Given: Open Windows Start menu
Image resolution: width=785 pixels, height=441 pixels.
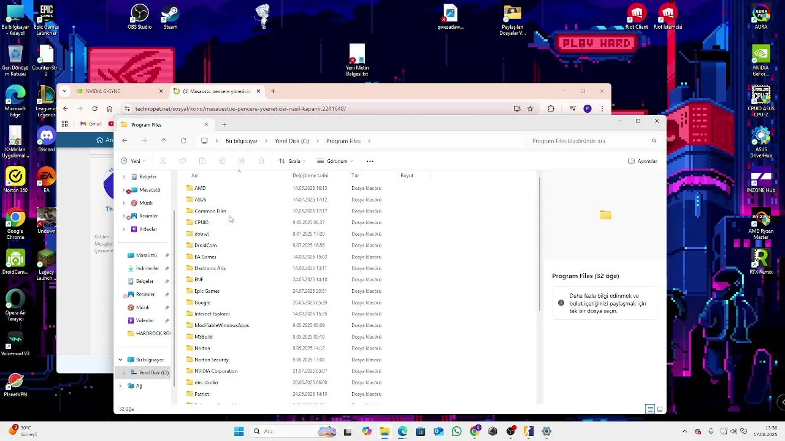Looking at the screenshot, I should (x=239, y=431).
